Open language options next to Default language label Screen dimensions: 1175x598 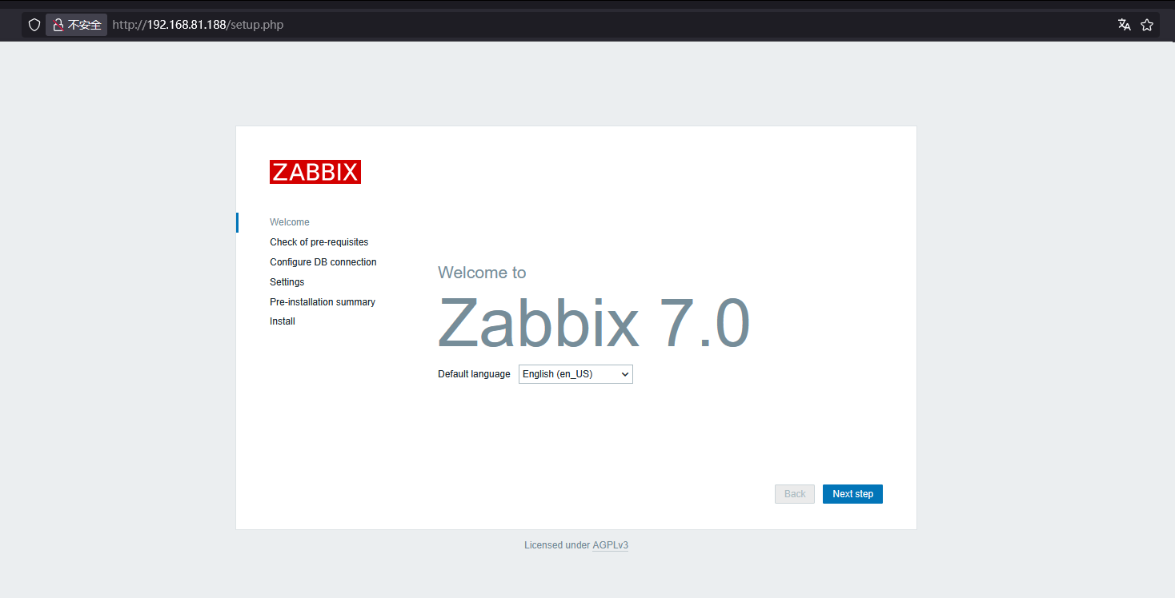[575, 373]
